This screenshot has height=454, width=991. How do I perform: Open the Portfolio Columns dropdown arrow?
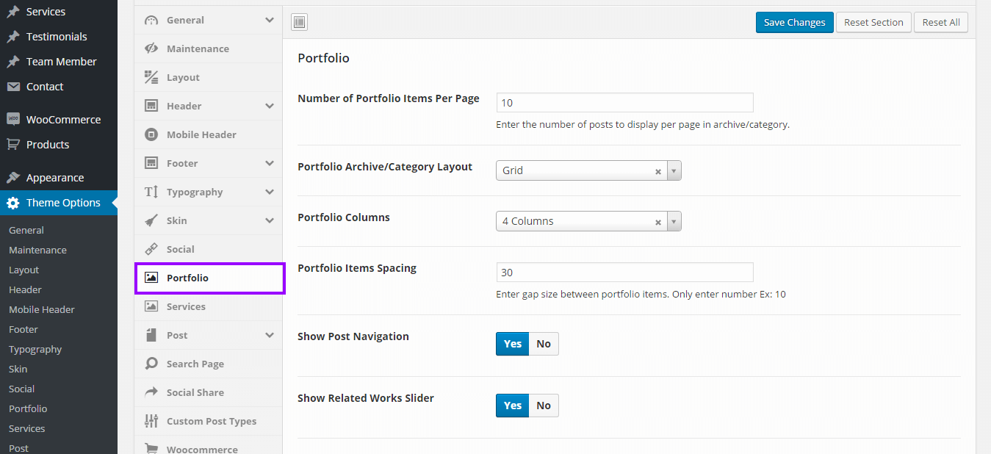point(674,221)
